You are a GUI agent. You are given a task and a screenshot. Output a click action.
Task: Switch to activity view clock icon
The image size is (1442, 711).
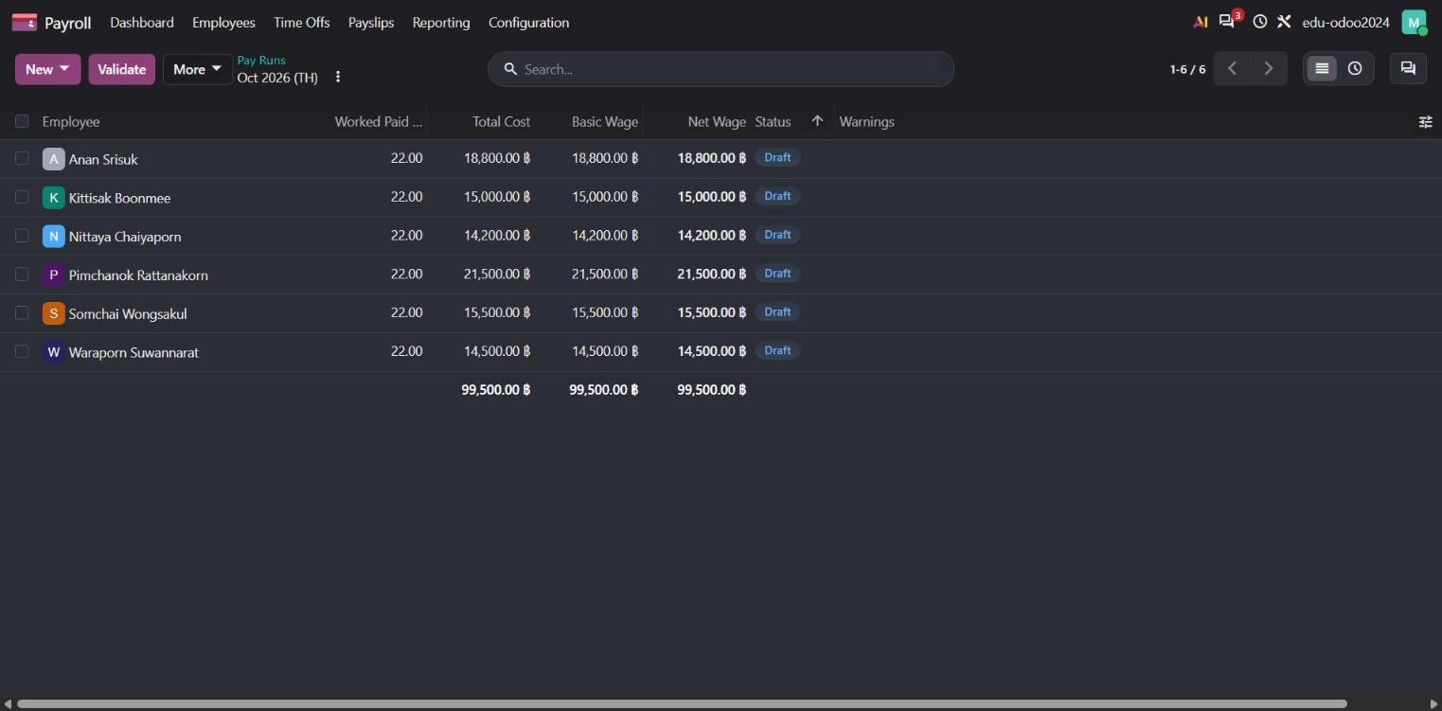click(1355, 68)
